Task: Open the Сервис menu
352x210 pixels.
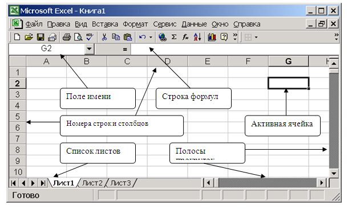Action: click(164, 24)
